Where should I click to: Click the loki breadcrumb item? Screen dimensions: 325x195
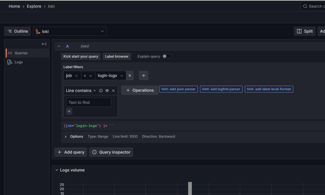(51, 6)
